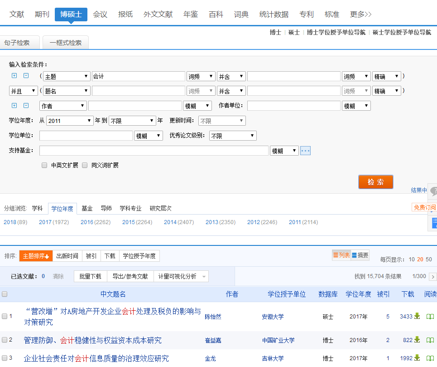Screen dimensions: 437x367
Task: Sort results by 被引
Action: click(x=91, y=256)
